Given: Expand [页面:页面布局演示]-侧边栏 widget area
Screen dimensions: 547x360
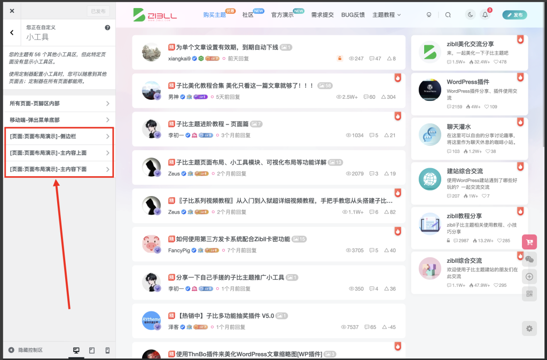Looking at the screenshot, I should point(59,136).
